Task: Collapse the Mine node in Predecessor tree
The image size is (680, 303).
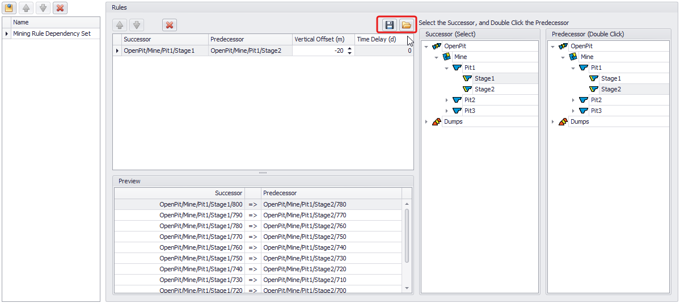Action: 563,57
